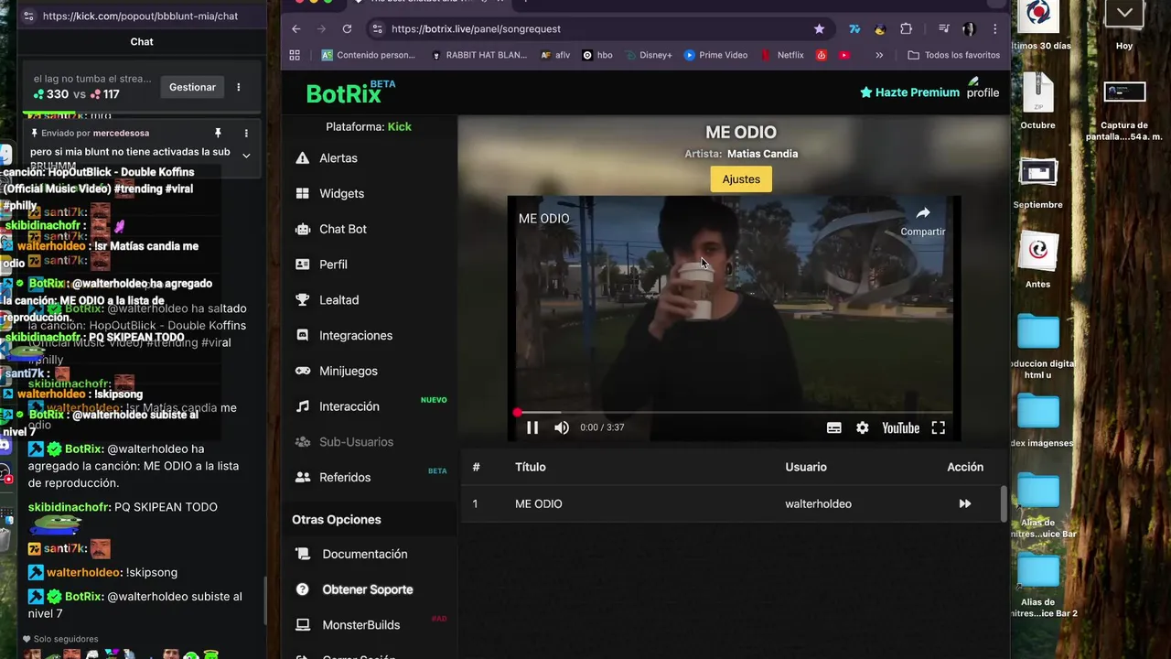Click Compartir share arrow on video

(x=923, y=221)
